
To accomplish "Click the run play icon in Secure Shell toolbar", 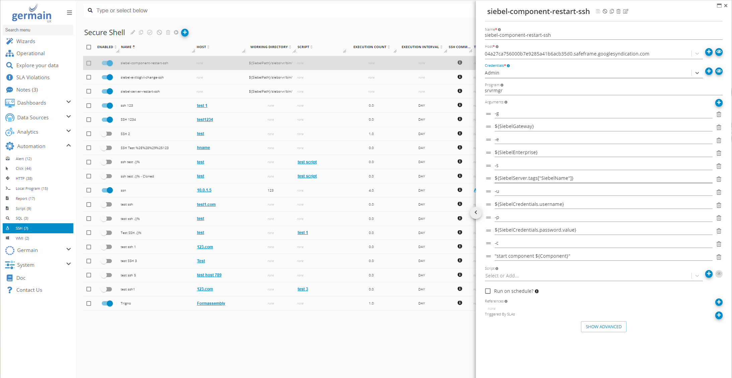I will point(176,32).
